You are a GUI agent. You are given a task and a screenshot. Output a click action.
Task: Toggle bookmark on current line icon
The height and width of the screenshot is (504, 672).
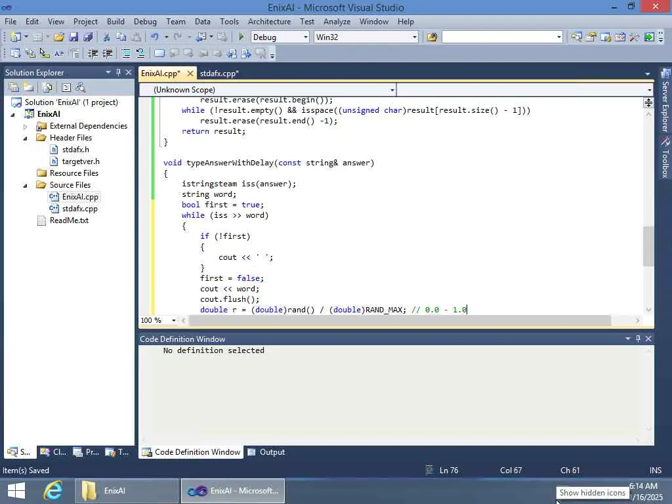point(159,53)
